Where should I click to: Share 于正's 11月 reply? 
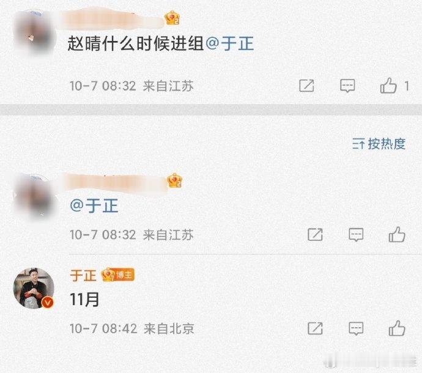pos(315,328)
